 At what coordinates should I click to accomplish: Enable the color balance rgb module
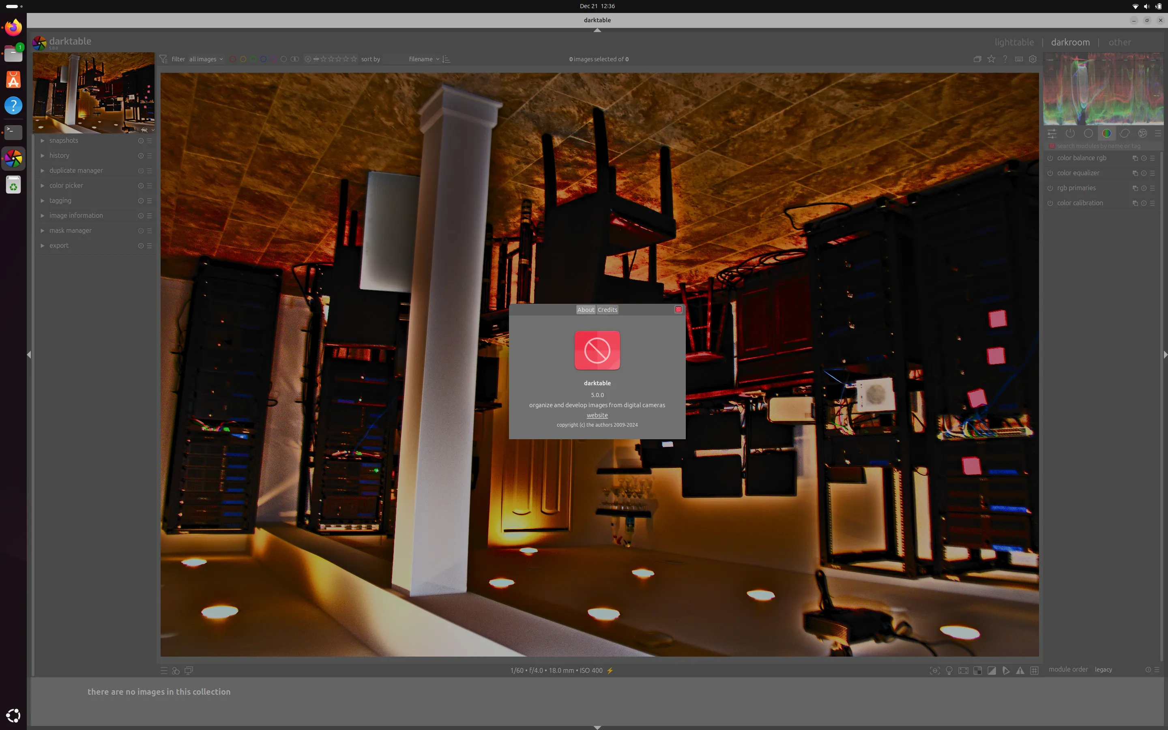1050,158
